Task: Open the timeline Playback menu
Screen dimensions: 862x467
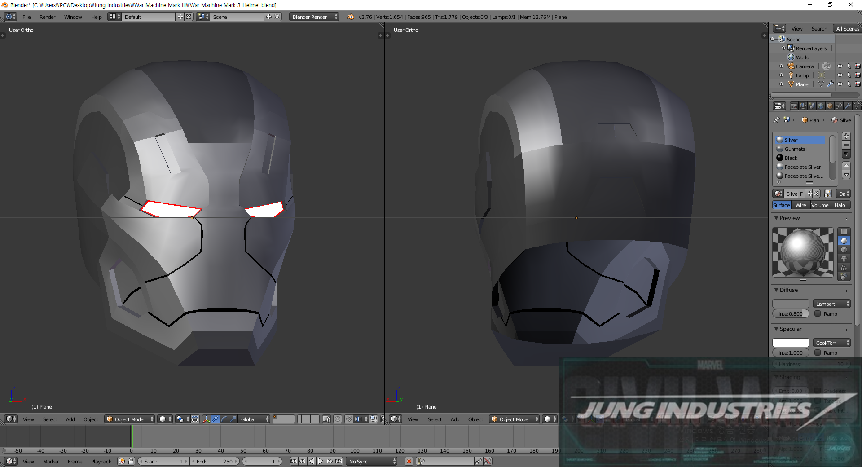Action: click(101, 461)
